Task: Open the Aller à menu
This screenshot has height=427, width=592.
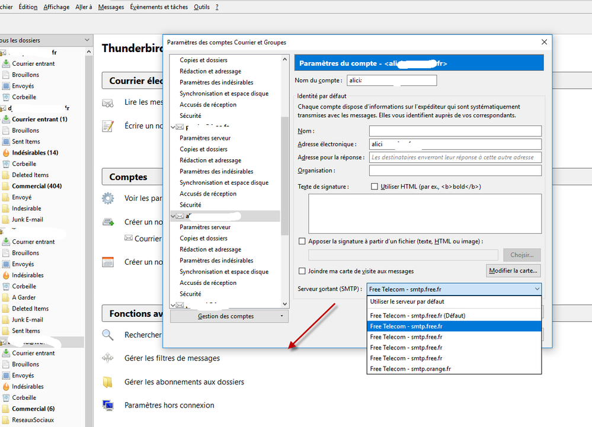Action: [x=84, y=7]
